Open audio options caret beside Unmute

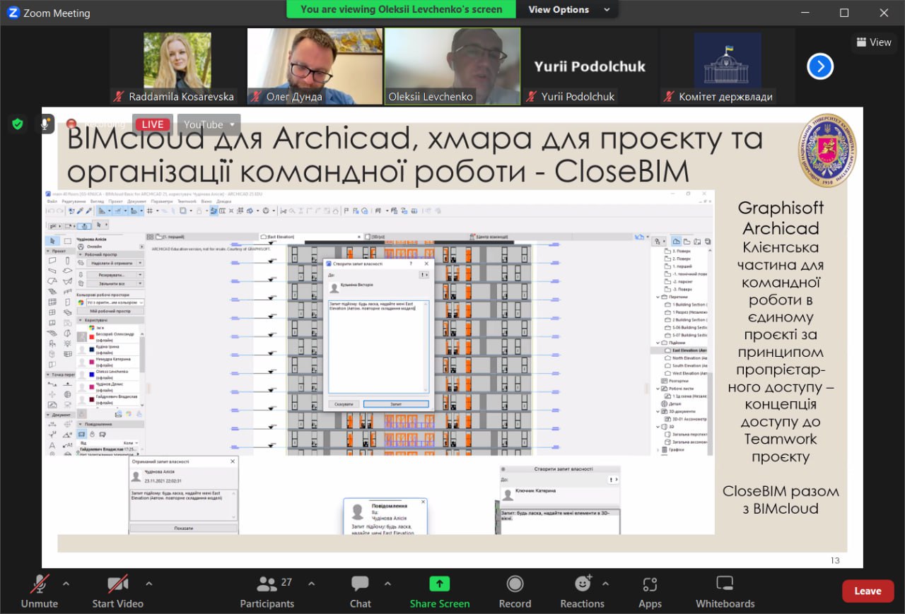(66, 584)
